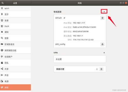Select the 网络 sidebar entry

pyautogui.click(x=15, y=87)
